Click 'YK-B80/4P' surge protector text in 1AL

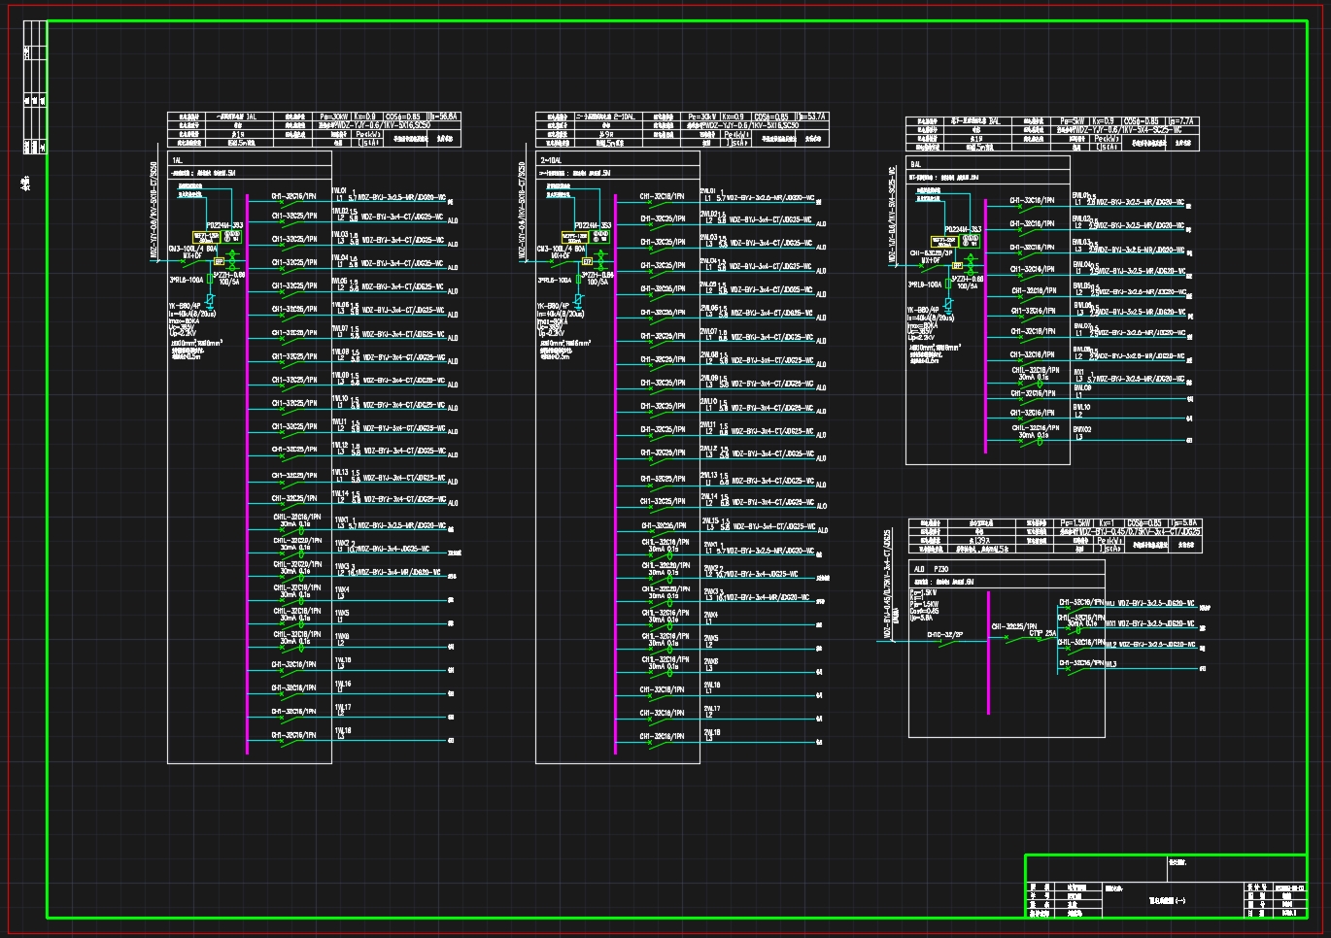185,306
